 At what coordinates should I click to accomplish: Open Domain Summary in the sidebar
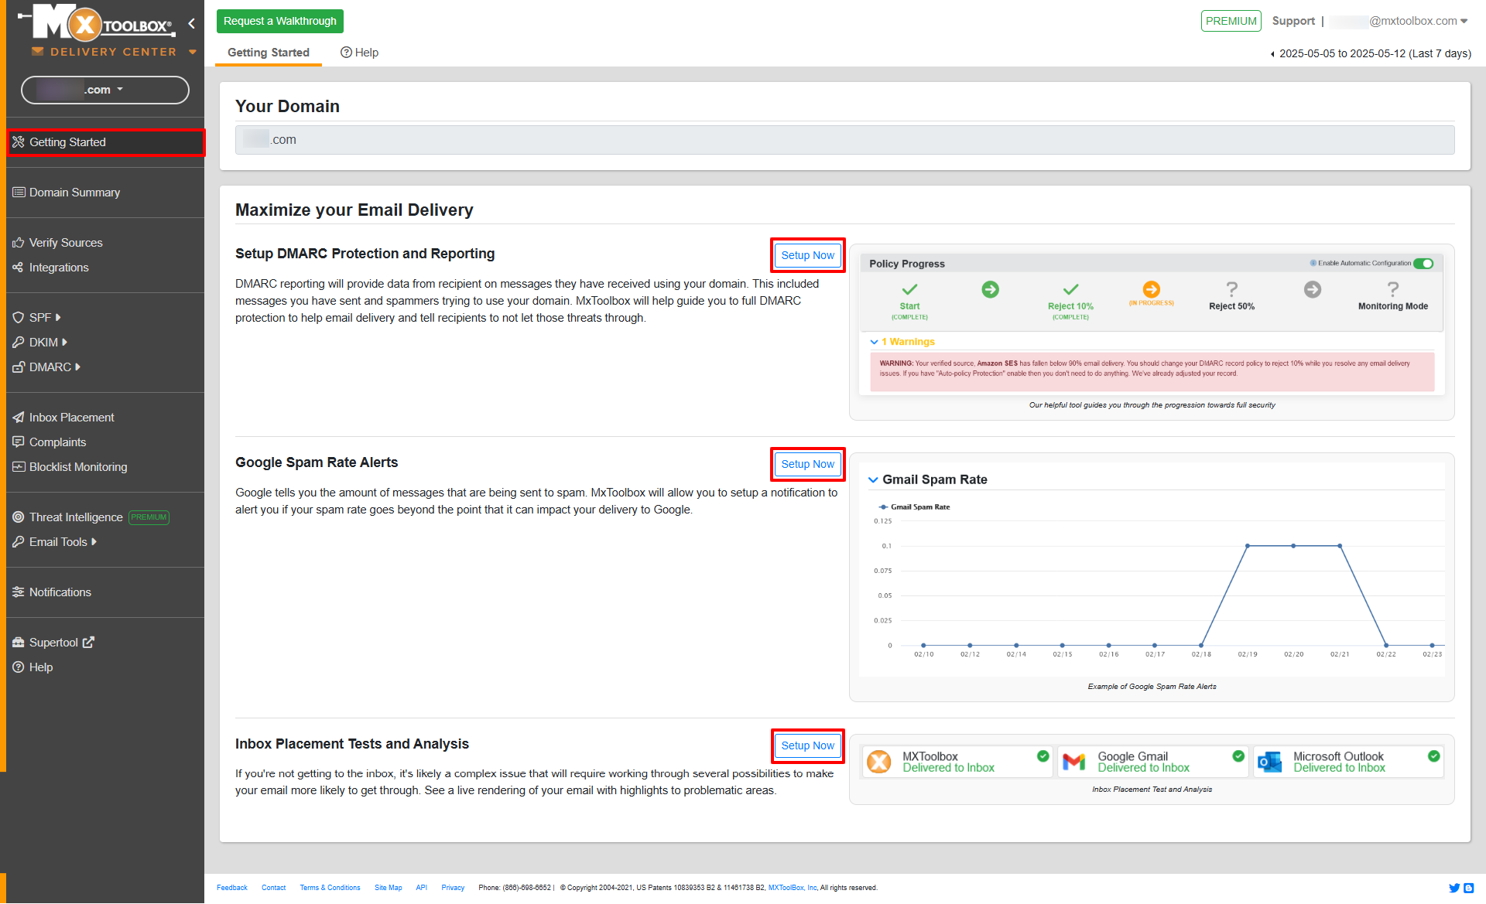coord(74,193)
